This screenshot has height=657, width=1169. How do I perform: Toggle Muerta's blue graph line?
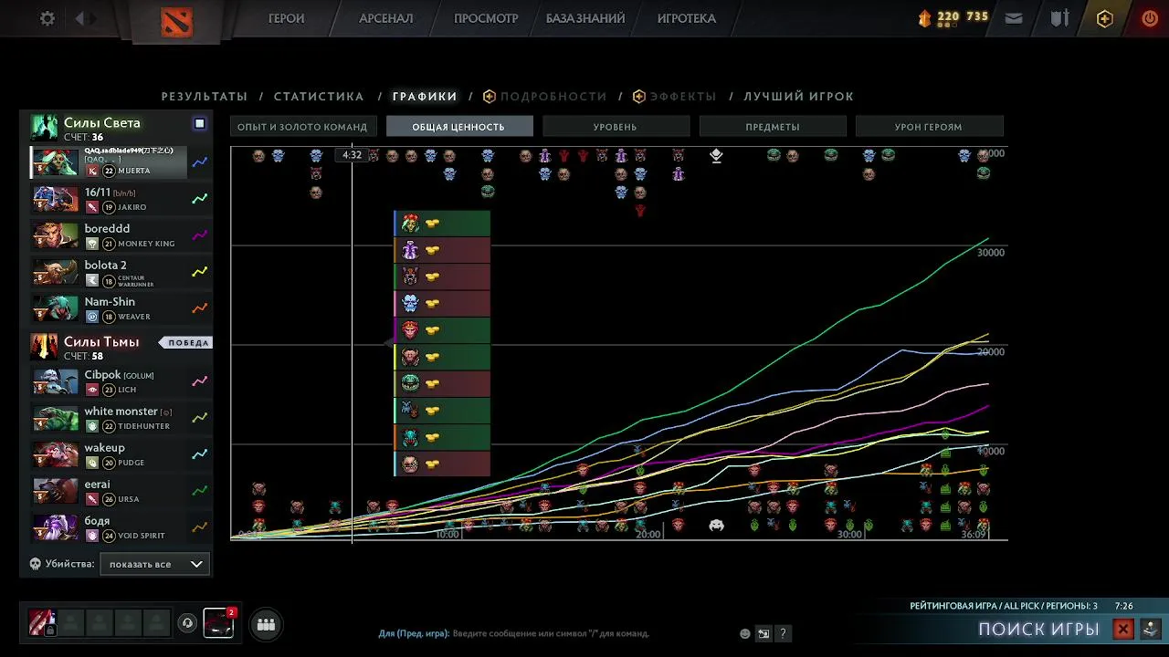(x=199, y=162)
